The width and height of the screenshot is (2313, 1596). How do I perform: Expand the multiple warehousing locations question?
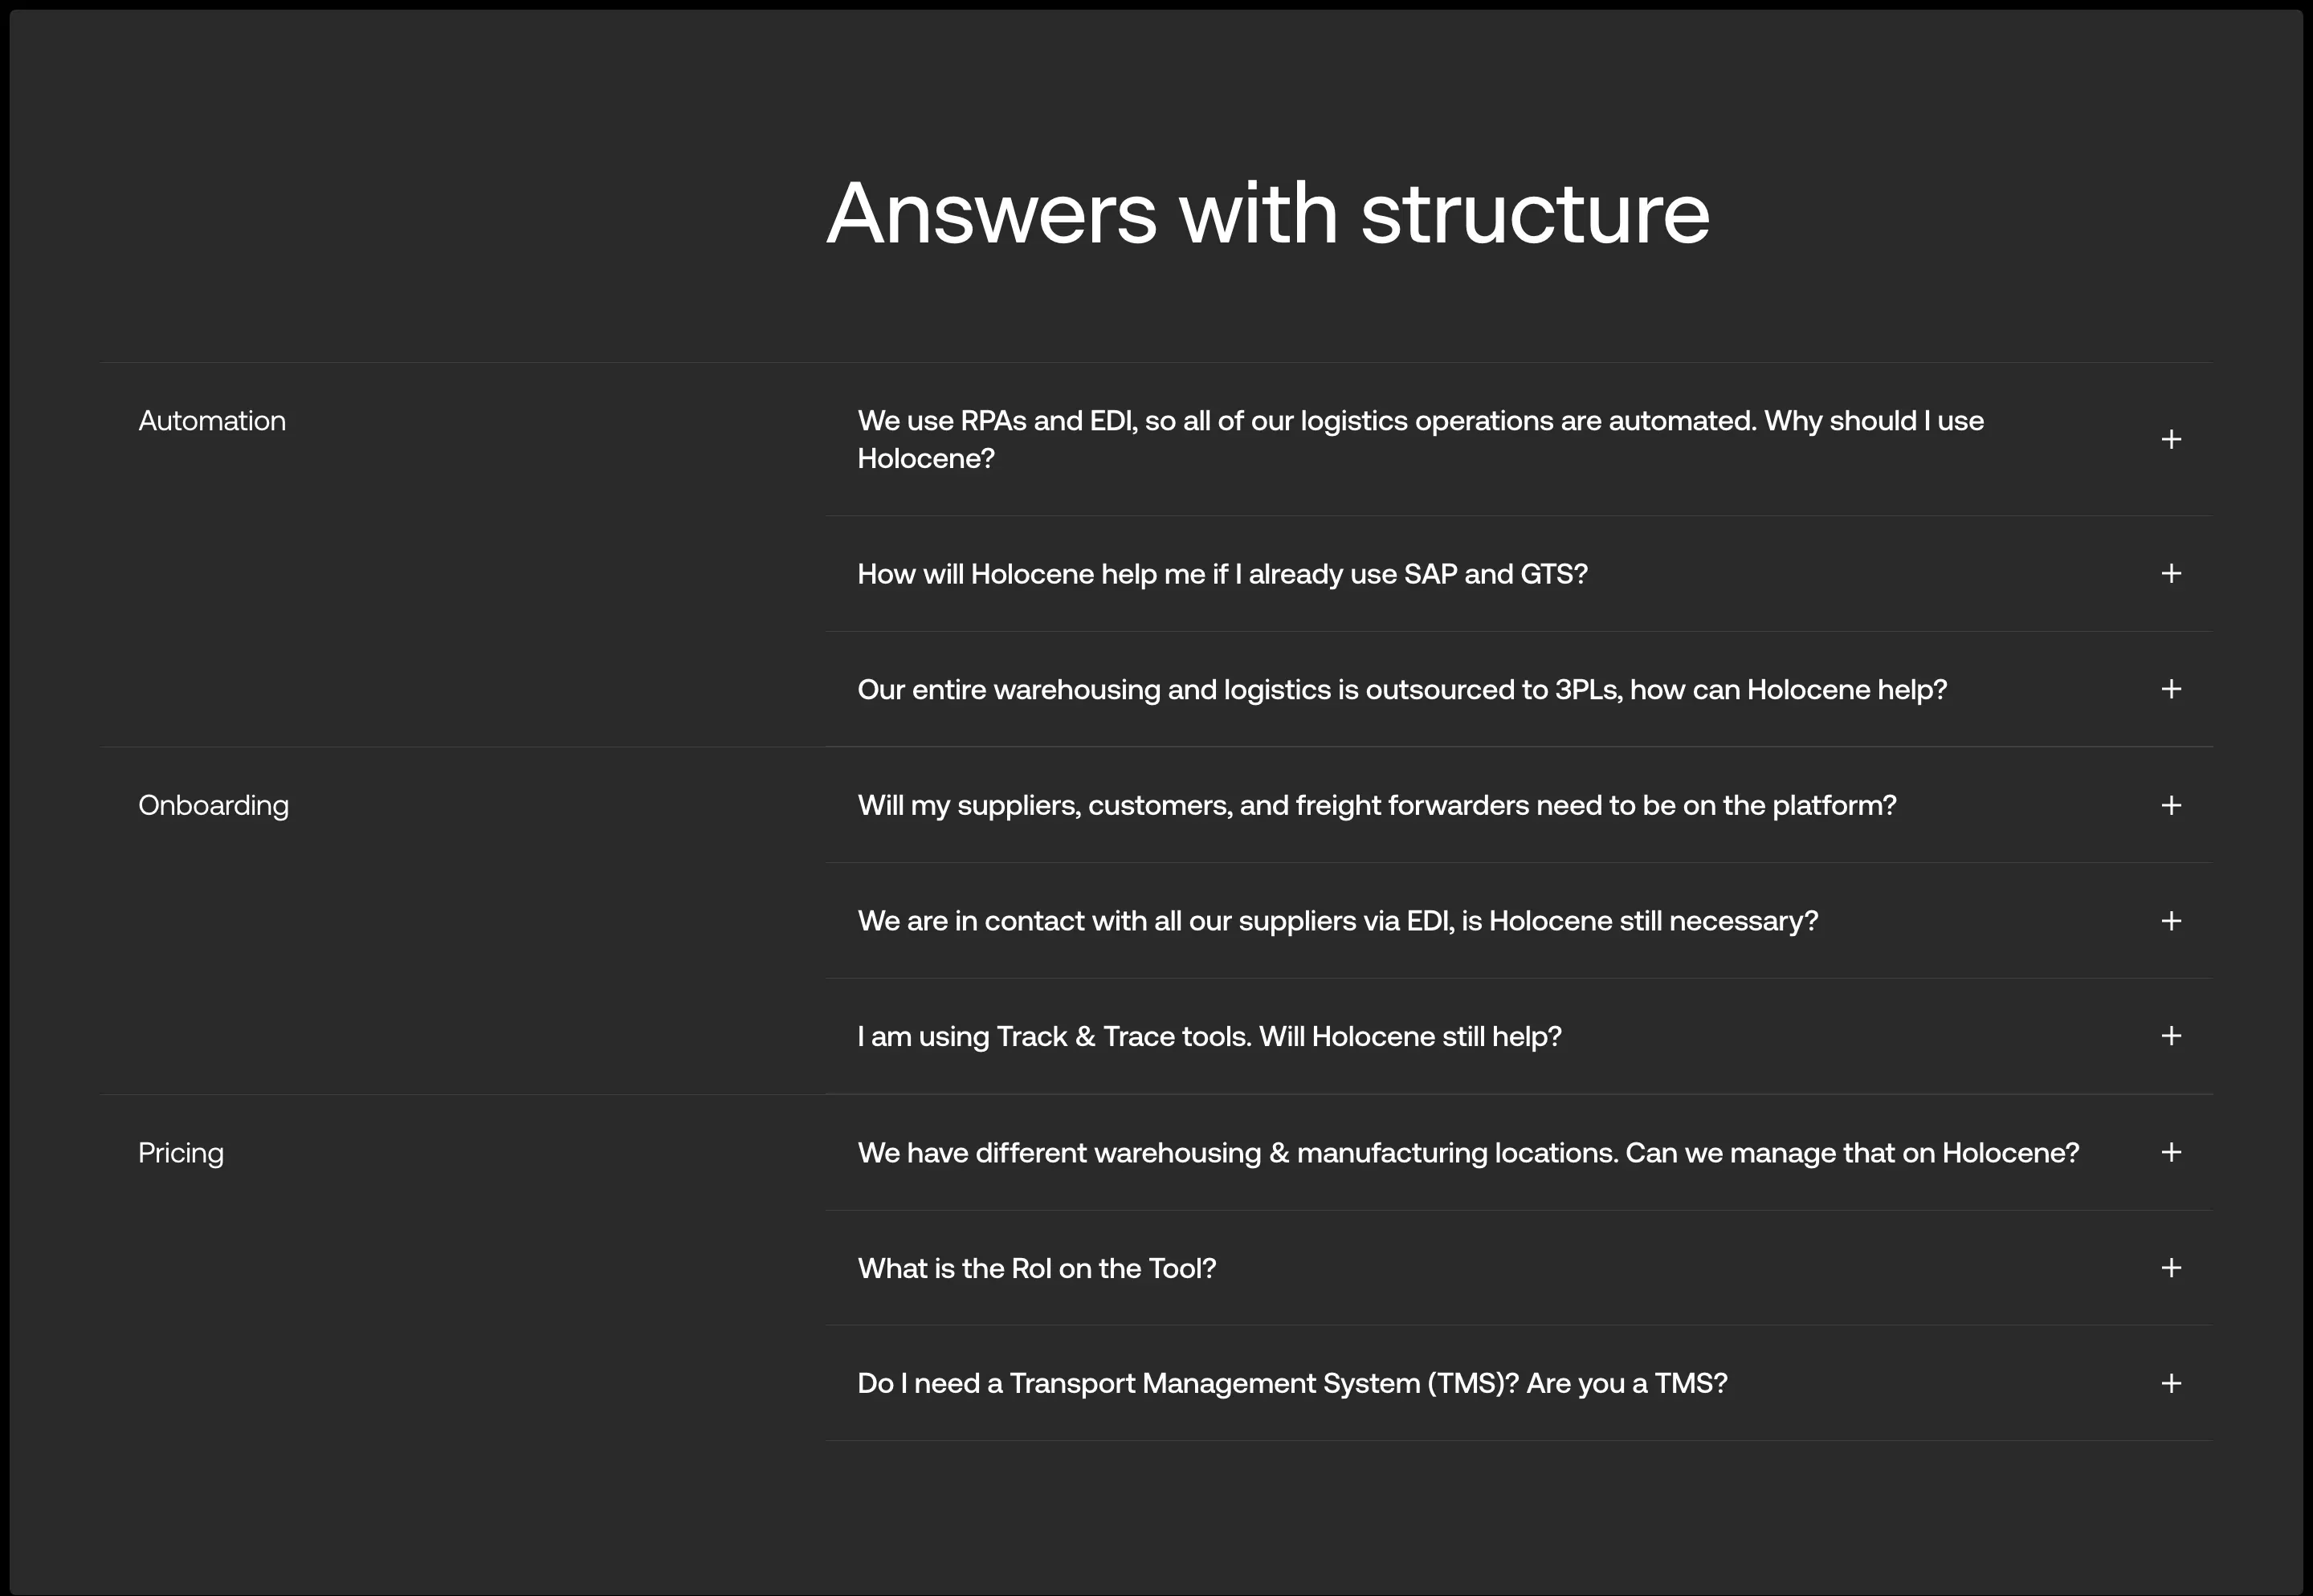pyautogui.click(x=2171, y=1152)
